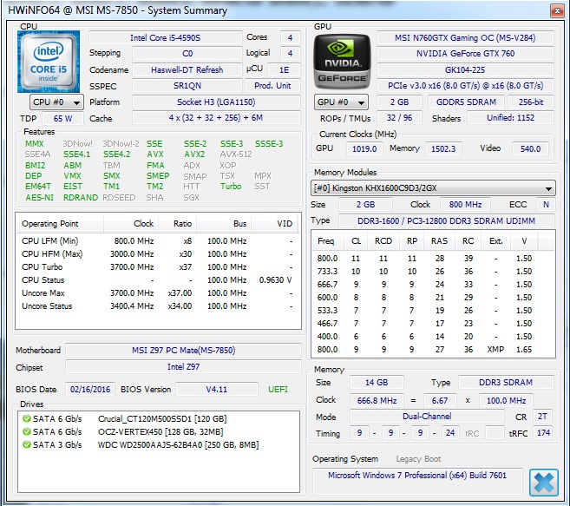Click the MSI N760GTX Gaming OC field

pyautogui.click(x=465, y=38)
